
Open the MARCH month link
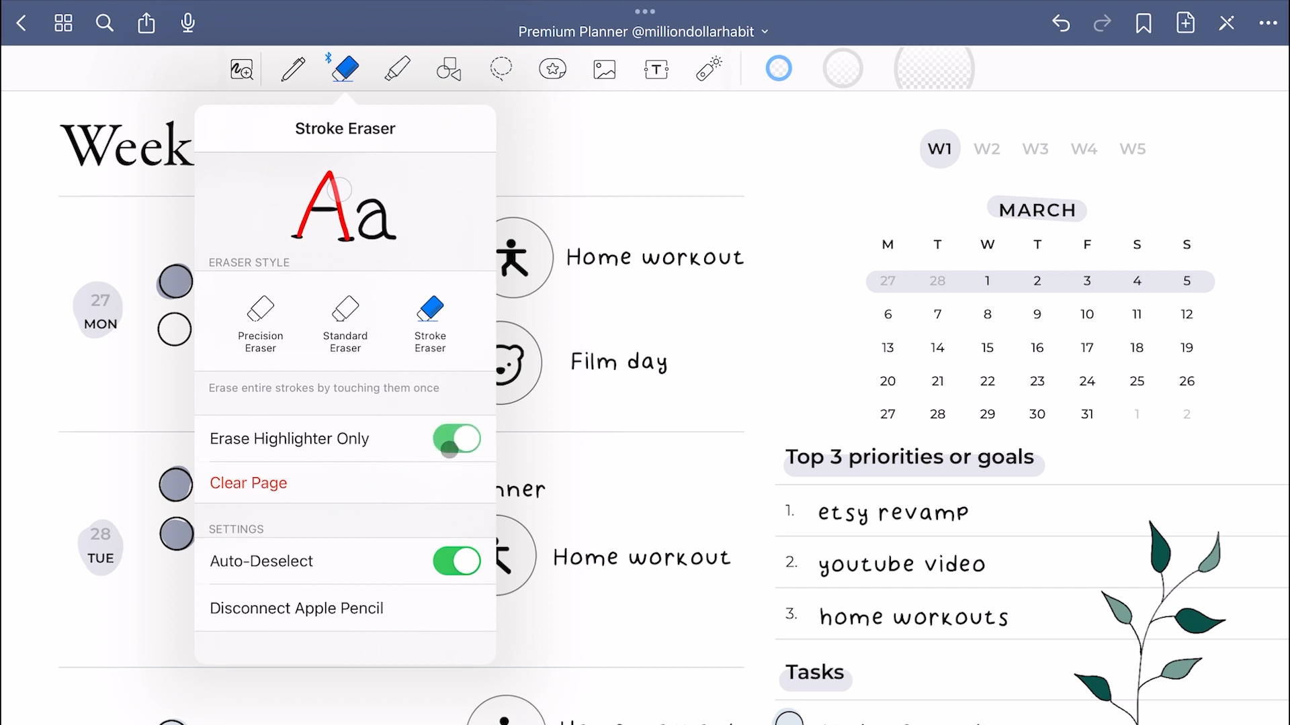1037,210
